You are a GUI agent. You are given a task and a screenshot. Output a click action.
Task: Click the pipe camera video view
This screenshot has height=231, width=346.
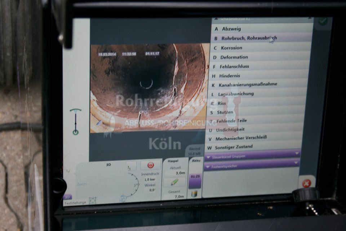pos(150,88)
